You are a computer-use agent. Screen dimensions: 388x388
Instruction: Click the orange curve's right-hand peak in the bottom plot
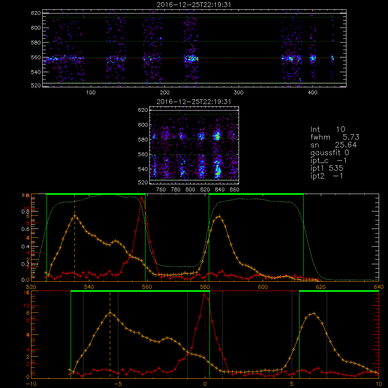(x=314, y=313)
